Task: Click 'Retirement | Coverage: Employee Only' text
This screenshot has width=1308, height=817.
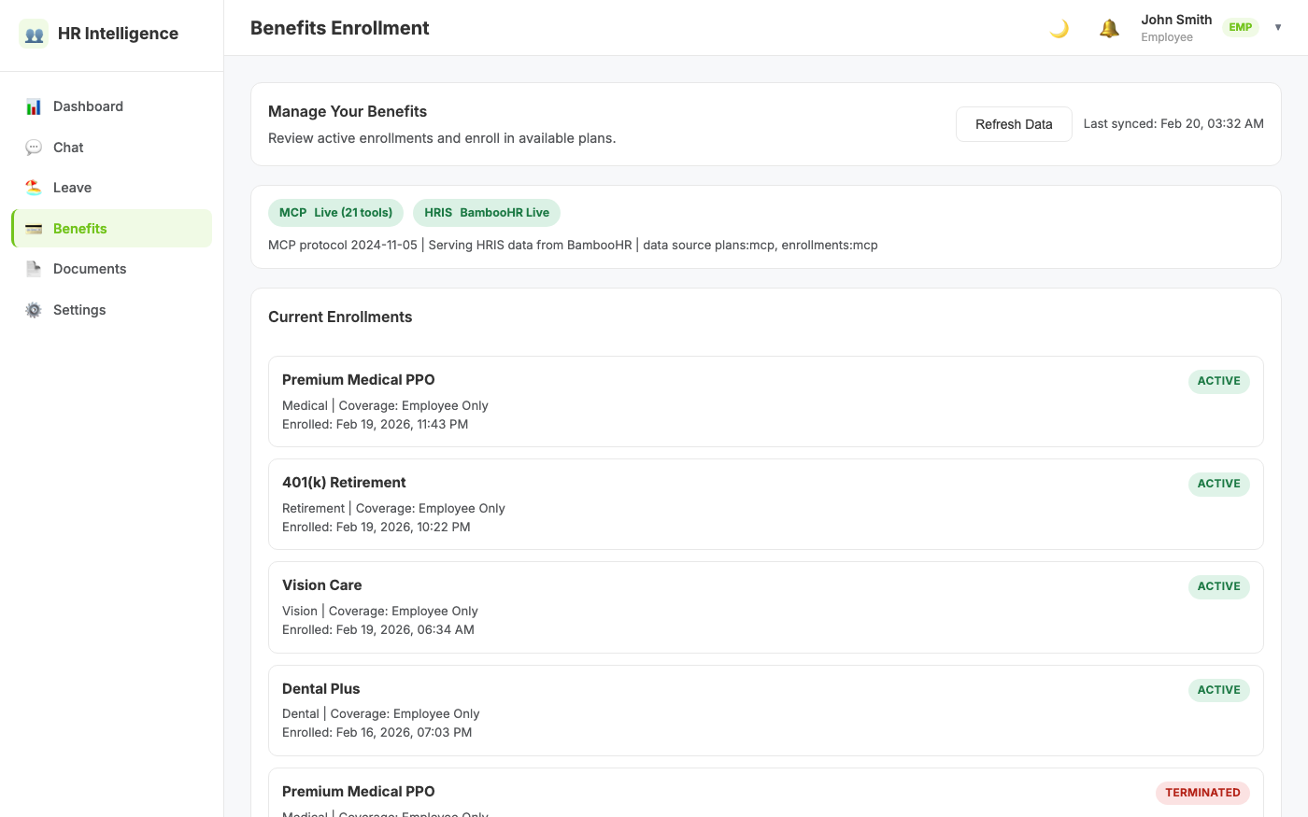Action: [393, 509]
